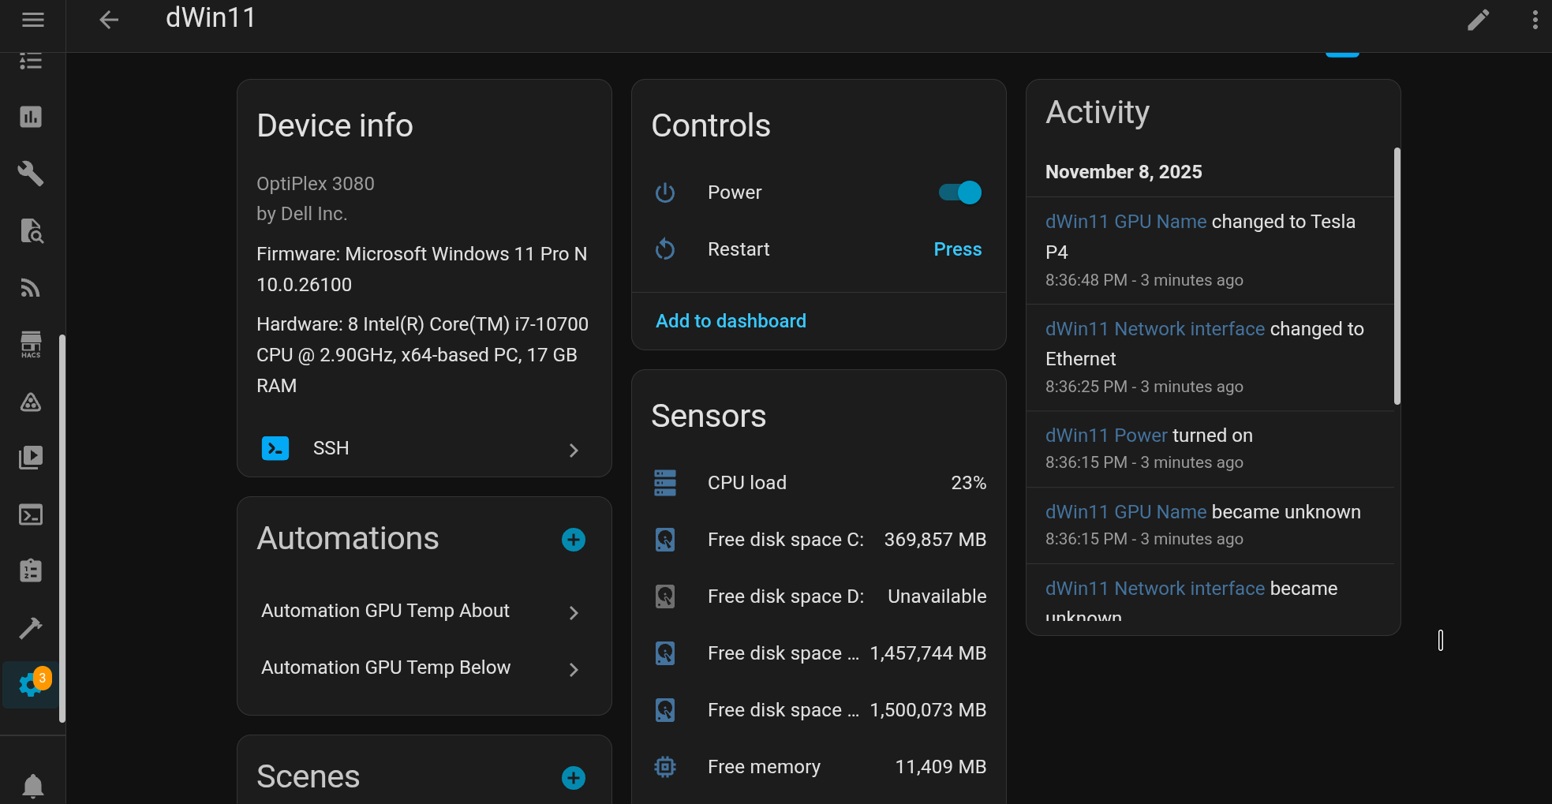Open HACS in the sidebar
Image resolution: width=1552 pixels, height=804 pixels.
pos(31,345)
